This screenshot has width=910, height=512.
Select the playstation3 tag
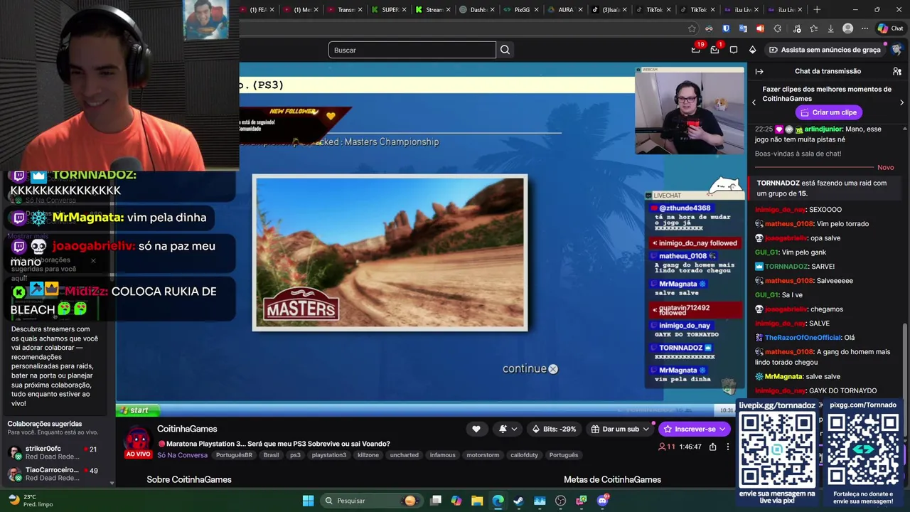click(x=328, y=455)
